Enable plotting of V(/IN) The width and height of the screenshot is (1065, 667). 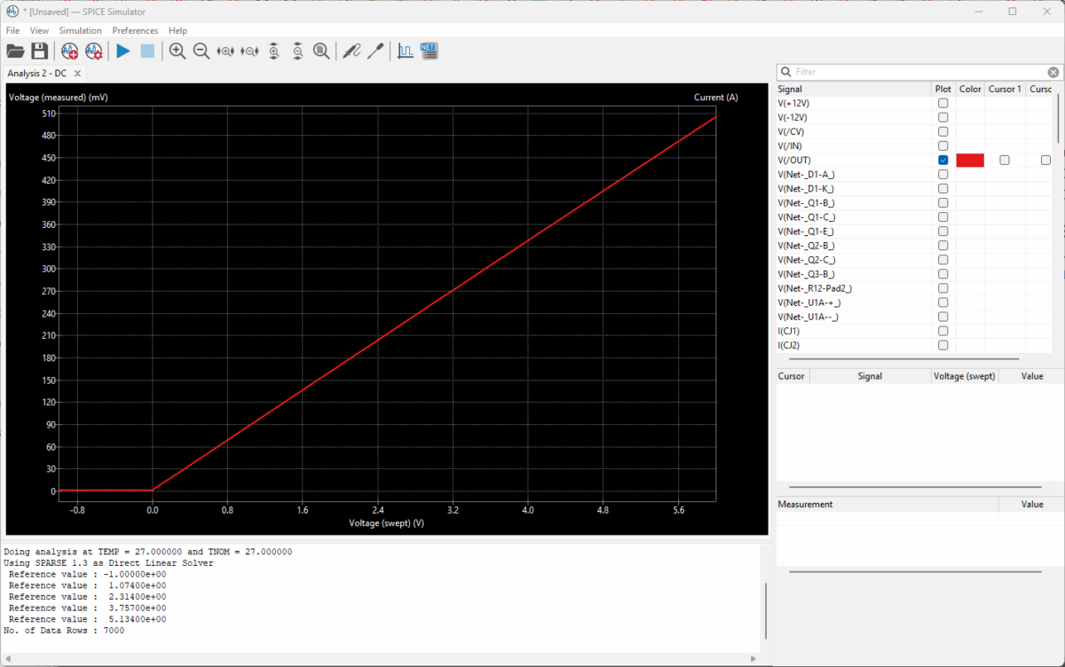click(943, 145)
